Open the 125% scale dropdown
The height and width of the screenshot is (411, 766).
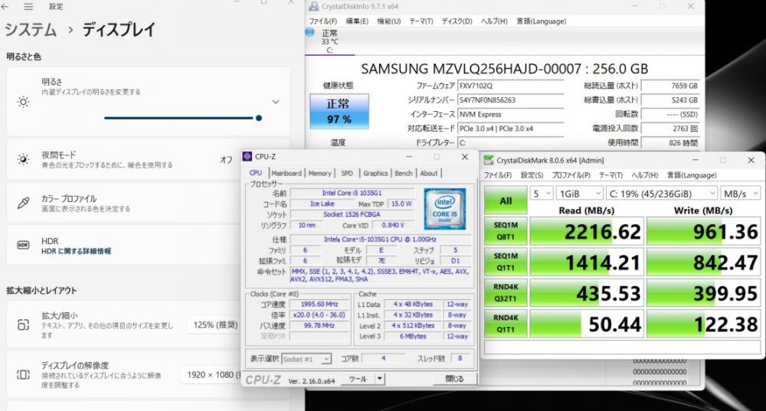click(x=214, y=325)
